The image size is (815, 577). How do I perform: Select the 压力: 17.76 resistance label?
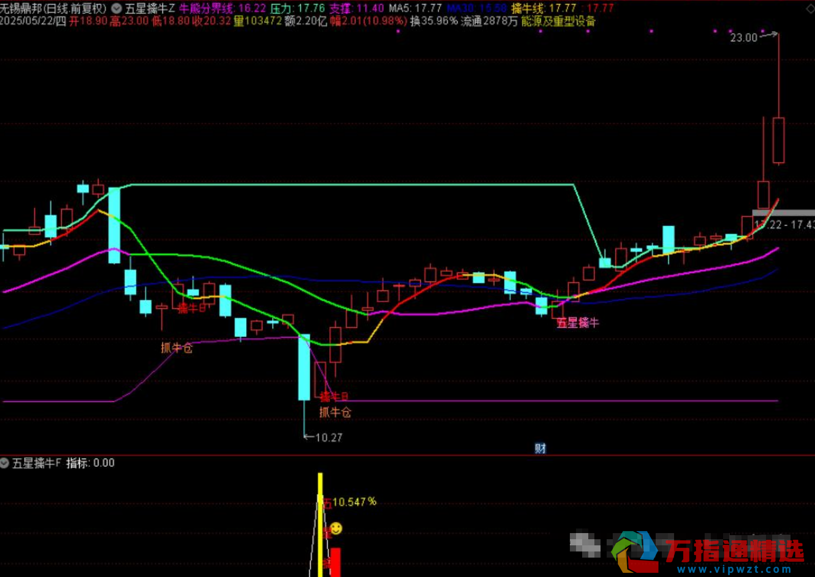coord(298,8)
